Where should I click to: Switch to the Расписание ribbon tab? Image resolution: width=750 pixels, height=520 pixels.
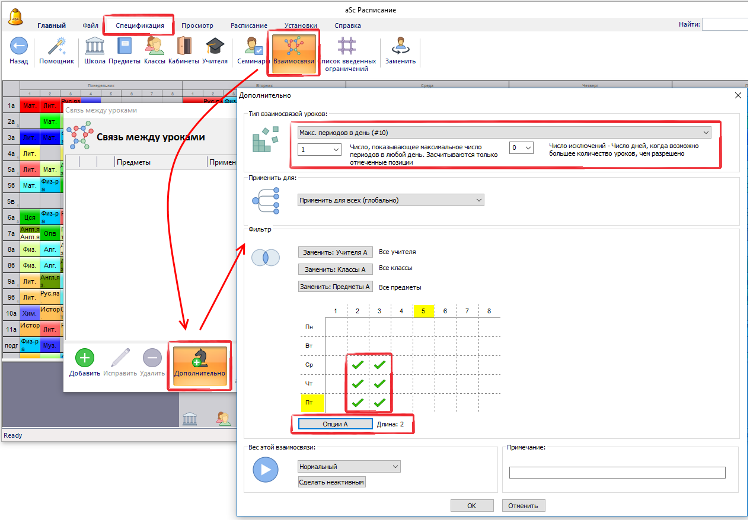point(248,25)
